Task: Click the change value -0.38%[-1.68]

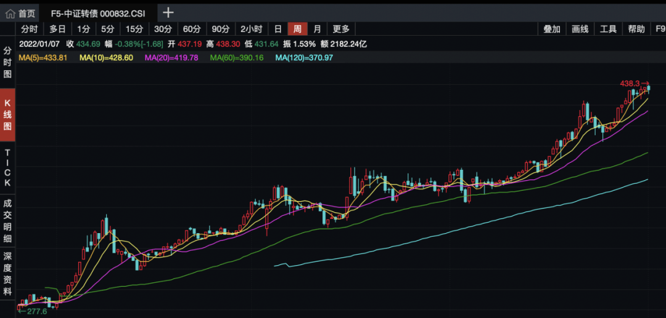Action: [139, 44]
